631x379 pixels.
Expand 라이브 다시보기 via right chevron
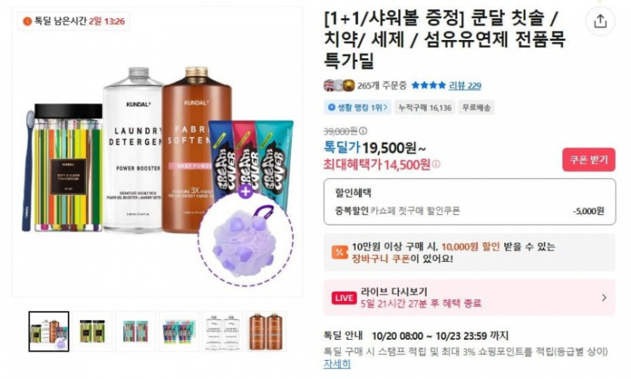(604, 297)
